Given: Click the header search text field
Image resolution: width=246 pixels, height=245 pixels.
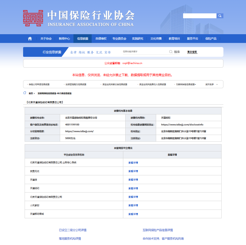Looking at the screenshot, I should click(x=200, y=16).
